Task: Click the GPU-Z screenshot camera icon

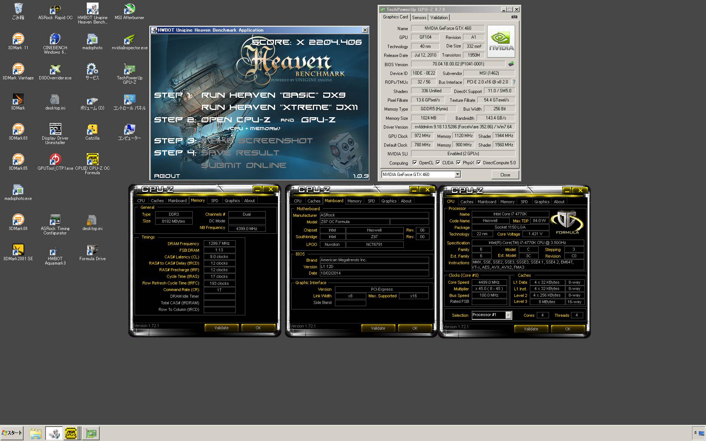Action: [x=514, y=17]
